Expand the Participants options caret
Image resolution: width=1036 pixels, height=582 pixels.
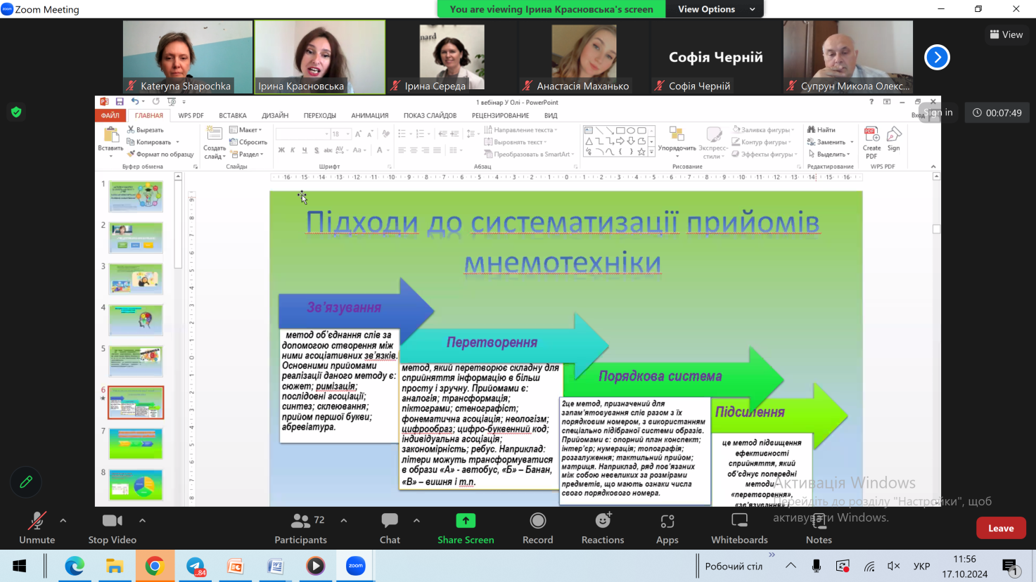point(344,521)
